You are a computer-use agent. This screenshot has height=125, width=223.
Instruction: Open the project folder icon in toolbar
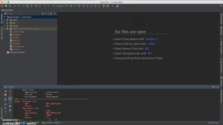coord(2,6)
